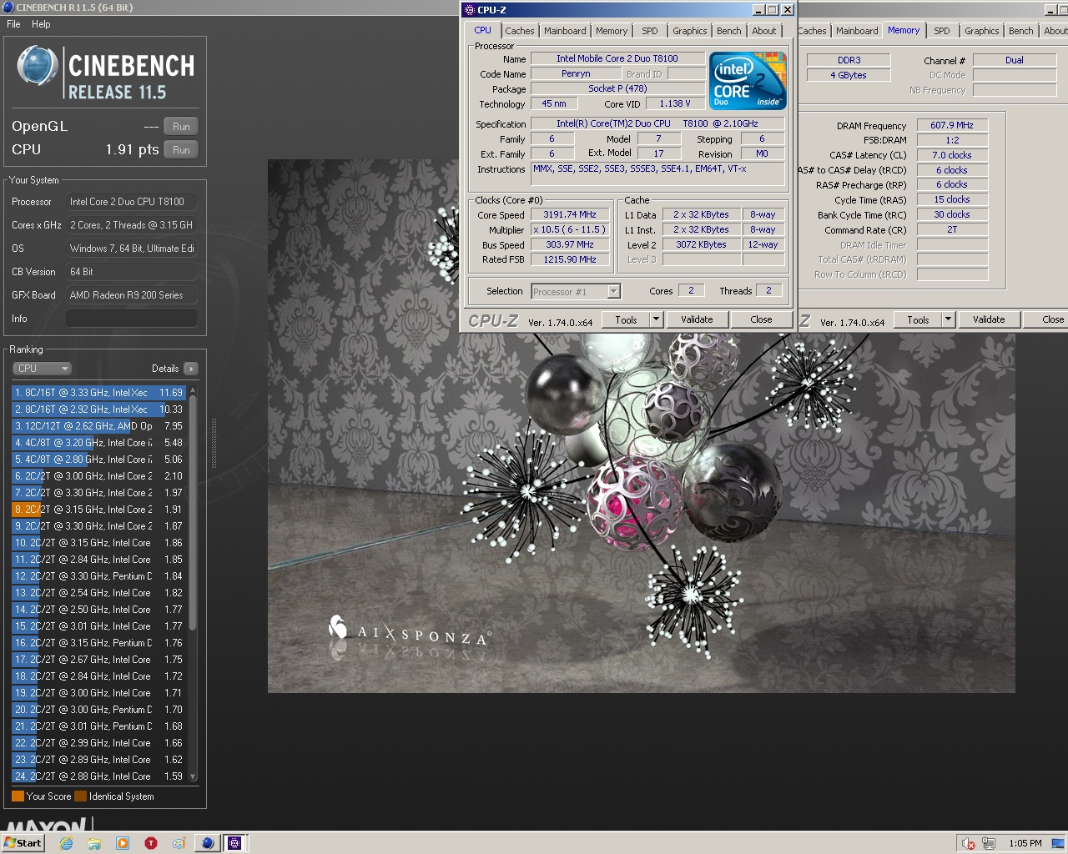Select SPD tab in background CPU-Z window
This screenshot has width=1068, height=854.
pos(942,31)
